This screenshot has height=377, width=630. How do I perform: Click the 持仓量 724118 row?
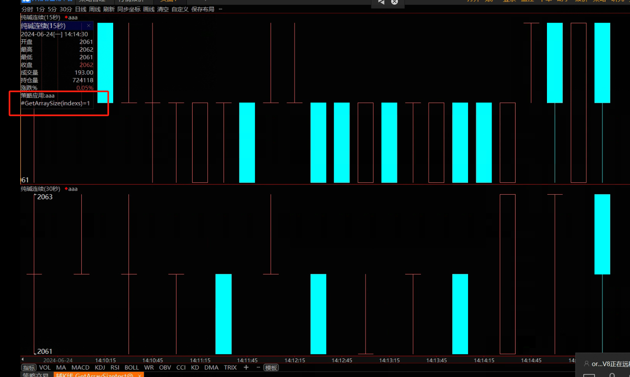57,80
